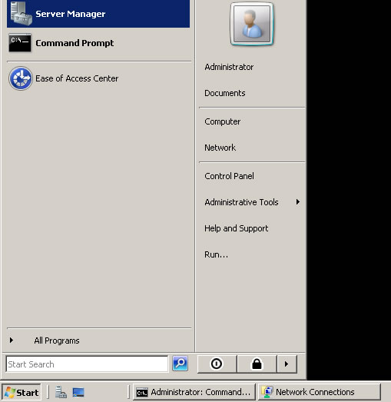Click Show Desktop quick launch icon

[78, 392]
